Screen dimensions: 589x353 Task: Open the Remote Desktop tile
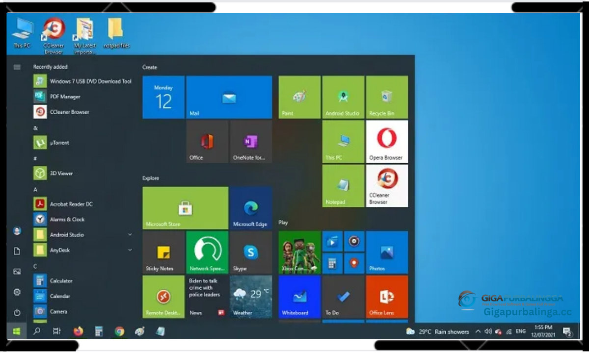pyautogui.click(x=163, y=297)
